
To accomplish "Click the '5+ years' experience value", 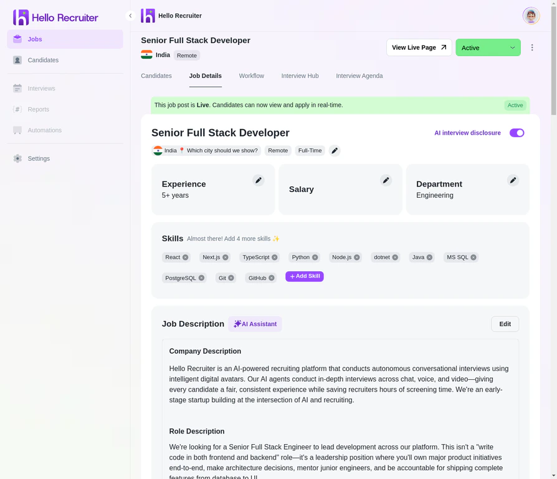I will click(x=175, y=195).
